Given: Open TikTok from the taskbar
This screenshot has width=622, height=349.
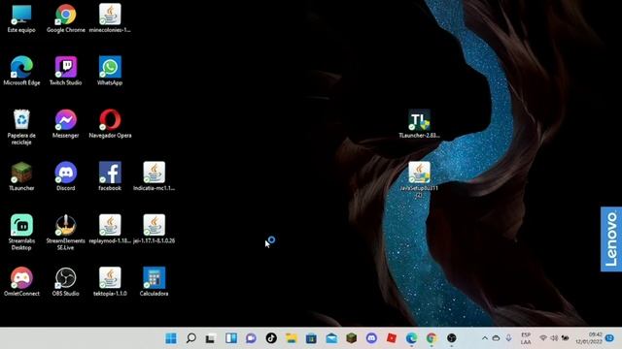Looking at the screenshot, I should (x=271, y=338).
